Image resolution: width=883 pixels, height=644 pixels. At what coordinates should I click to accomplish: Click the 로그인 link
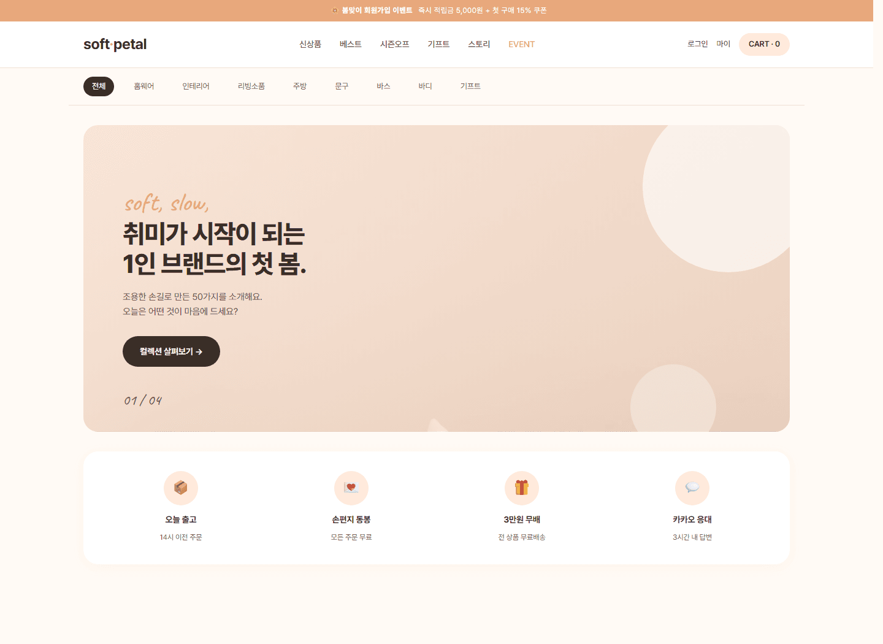[697, 44]
